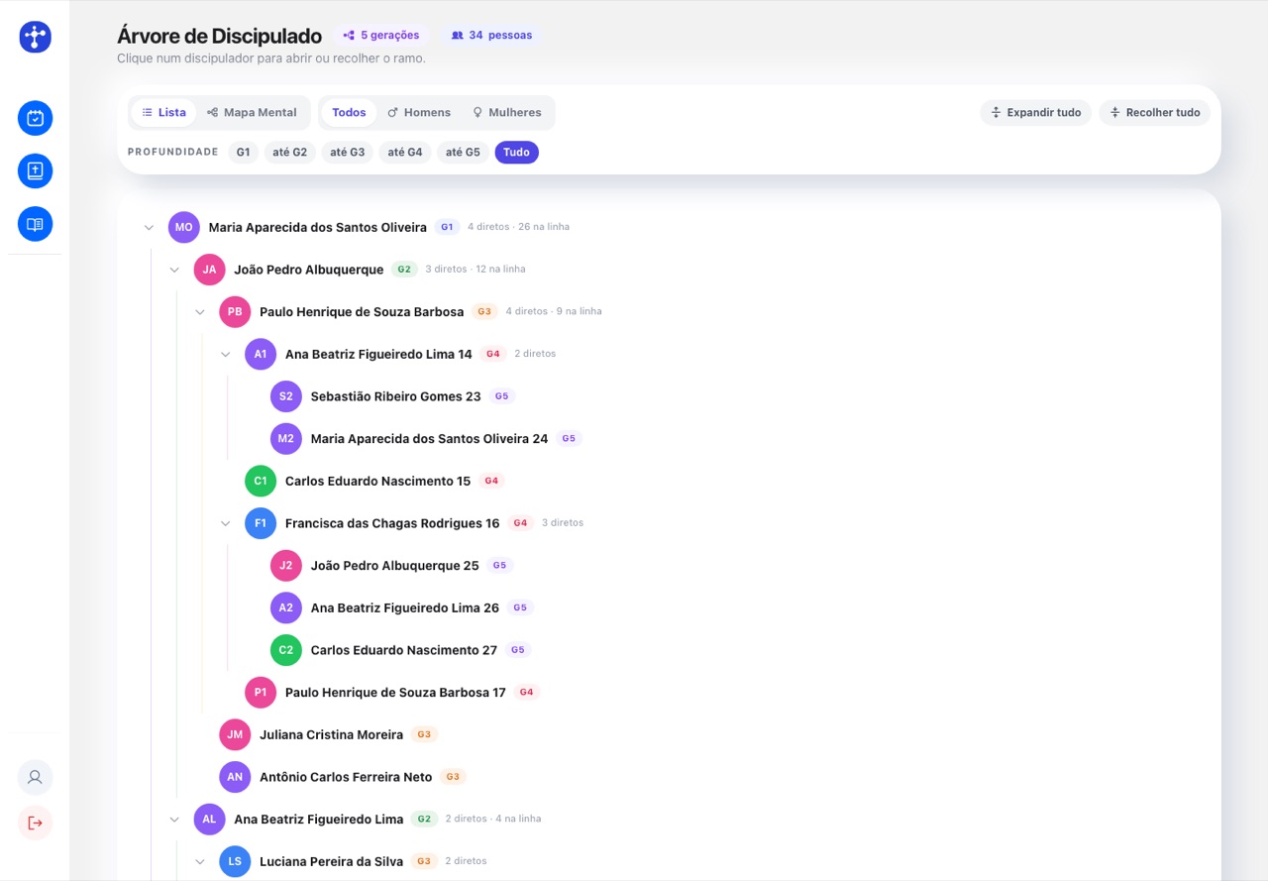Click Expandir tudo button

(x=1036, y=112)
